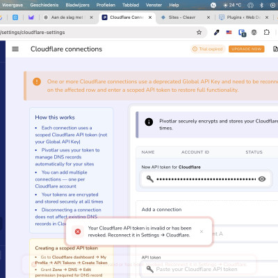
Task: Click the red error icon in toast
Action: pyautogui.click(x=78, y=231)
